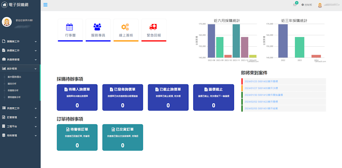
Task: Toggle the hamburger sidebar menu icon
Action: click(46, 5)
